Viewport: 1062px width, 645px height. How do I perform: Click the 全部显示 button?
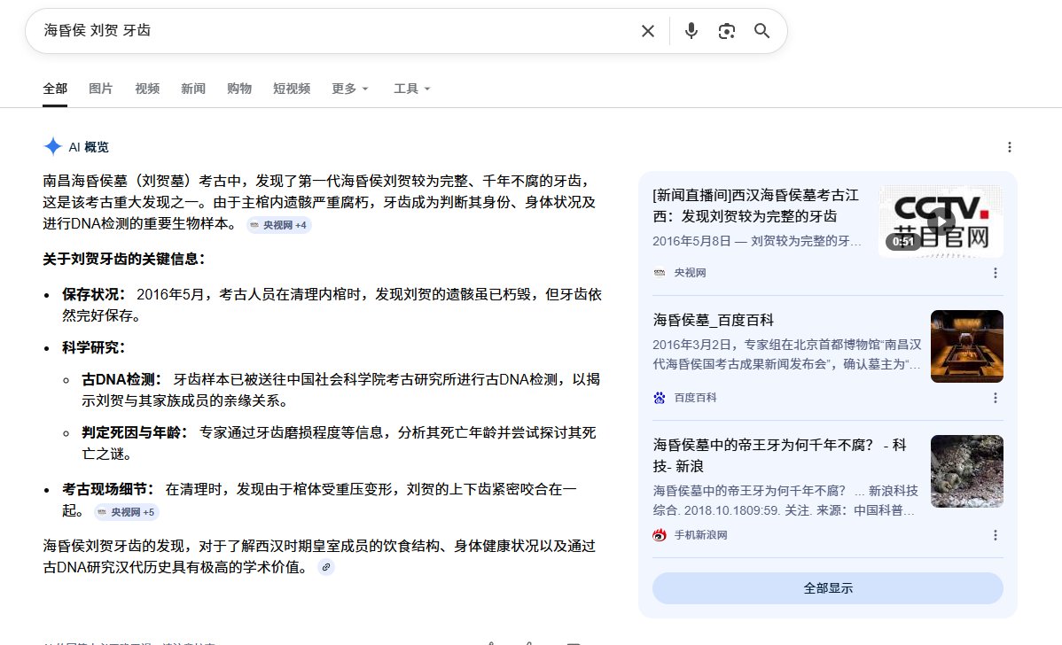pos(828,588)
